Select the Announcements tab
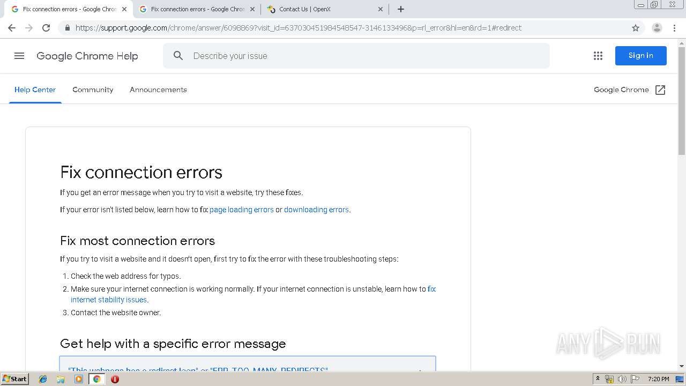Viewport: 686px width, 386px height. click(158, 90)
